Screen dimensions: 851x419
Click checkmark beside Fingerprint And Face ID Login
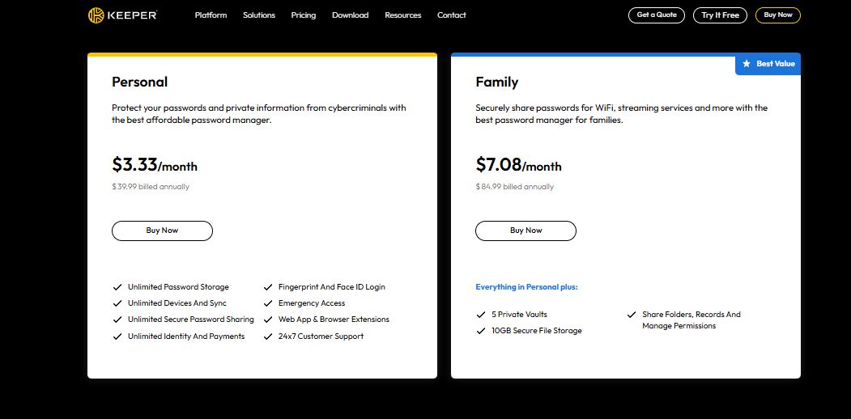point(267,286)
